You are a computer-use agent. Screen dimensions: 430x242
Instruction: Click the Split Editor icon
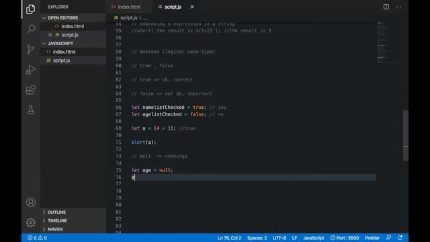tap(386, 7)
